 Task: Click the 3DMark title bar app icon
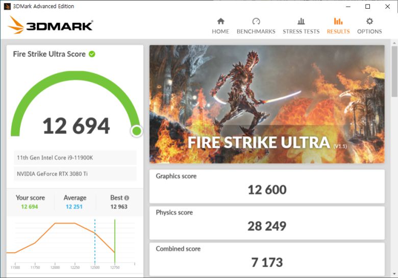coord(6,6)
